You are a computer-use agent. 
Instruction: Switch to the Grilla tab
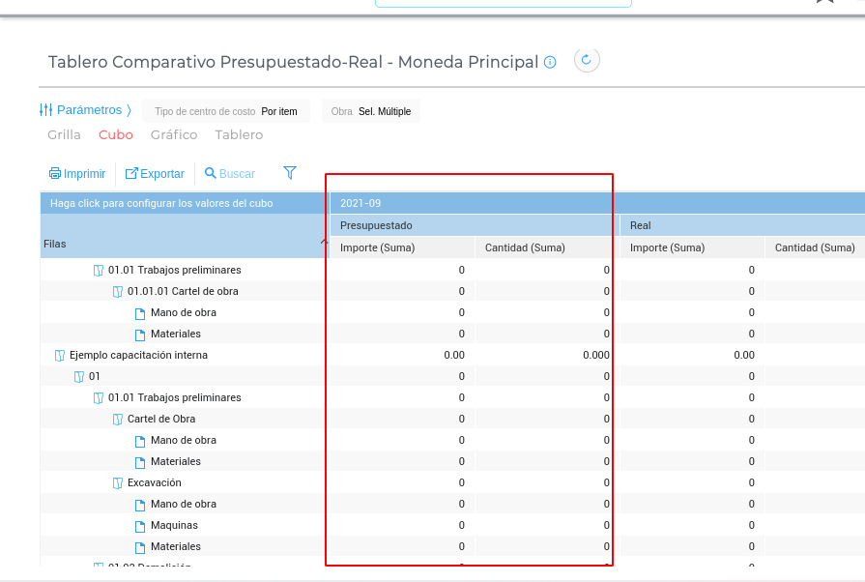click(x=64, y=135)
